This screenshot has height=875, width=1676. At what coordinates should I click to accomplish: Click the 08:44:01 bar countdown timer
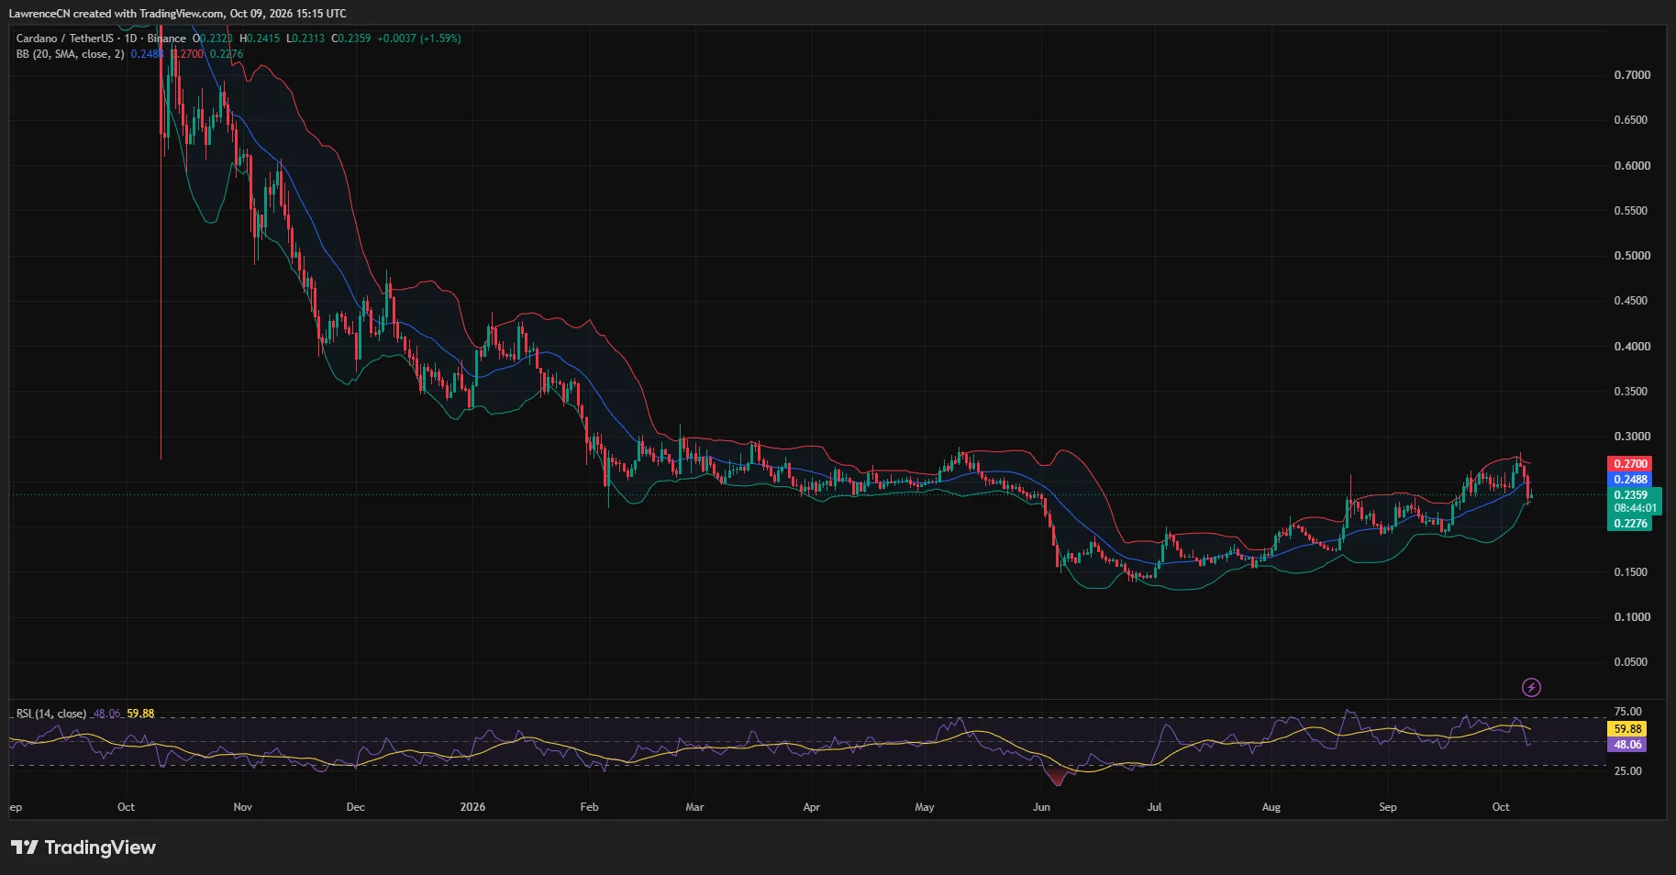(1635, 508)
